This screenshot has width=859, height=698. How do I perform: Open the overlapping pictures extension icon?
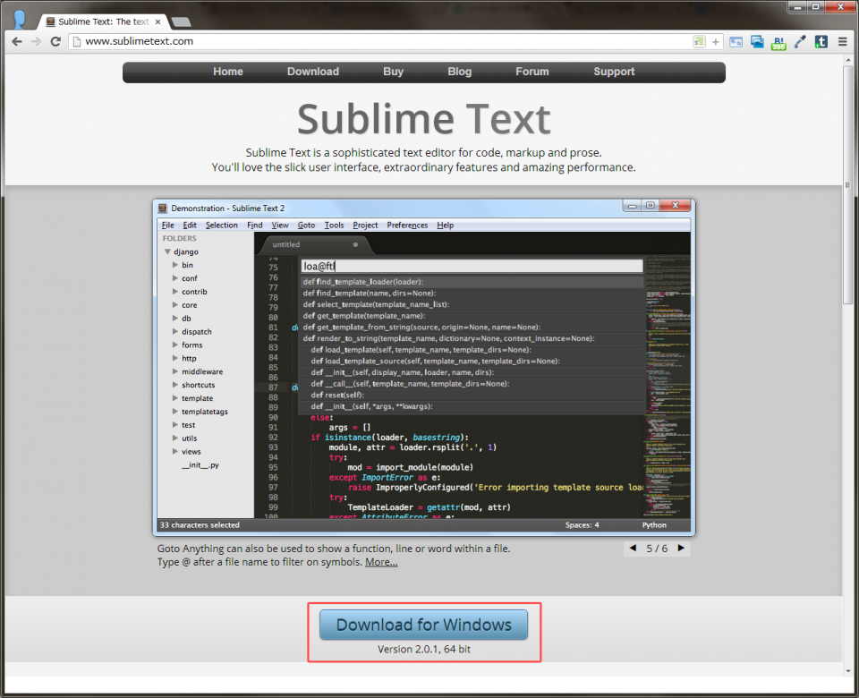coord(757,42)
